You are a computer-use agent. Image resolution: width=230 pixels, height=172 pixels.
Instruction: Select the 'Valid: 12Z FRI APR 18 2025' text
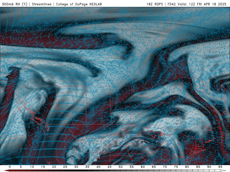click(202, 4)
